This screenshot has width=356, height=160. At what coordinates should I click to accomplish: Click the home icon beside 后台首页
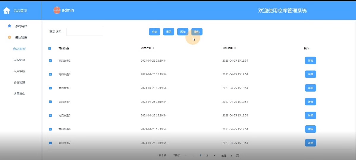point(7,10)
